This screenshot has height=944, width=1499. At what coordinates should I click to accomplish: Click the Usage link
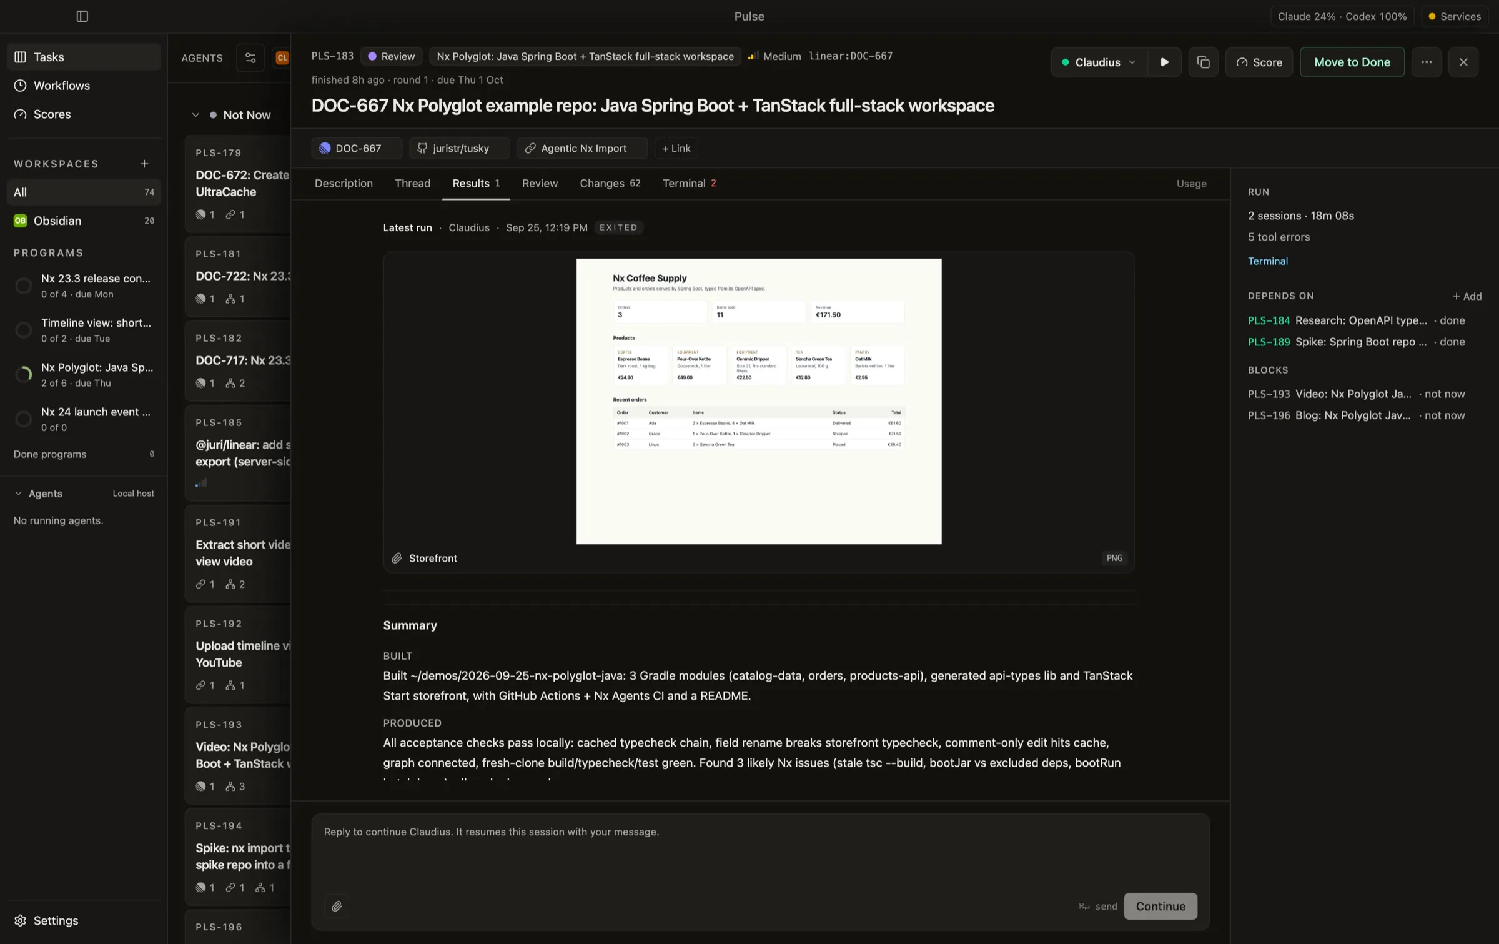[1191, 184]
